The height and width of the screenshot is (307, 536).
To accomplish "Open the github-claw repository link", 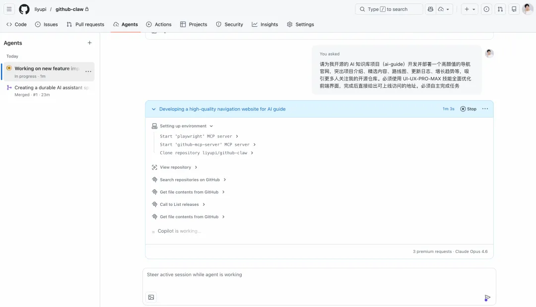I will pos(69,9).
